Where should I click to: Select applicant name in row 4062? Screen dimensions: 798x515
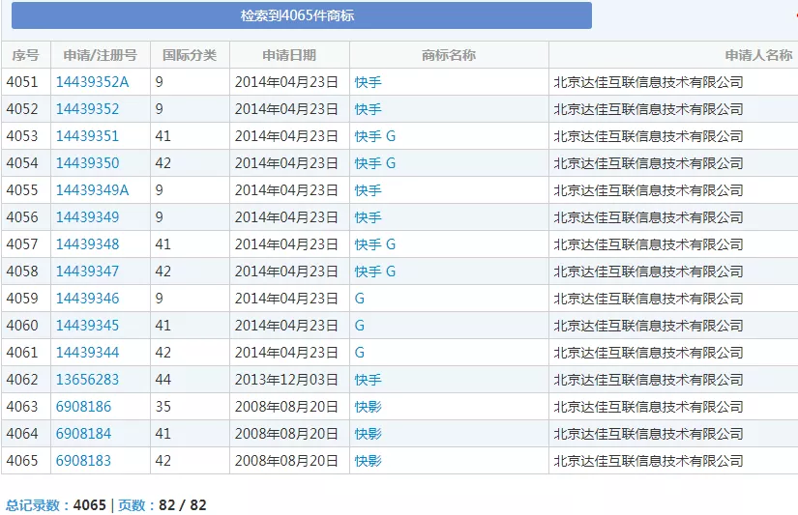648,380
